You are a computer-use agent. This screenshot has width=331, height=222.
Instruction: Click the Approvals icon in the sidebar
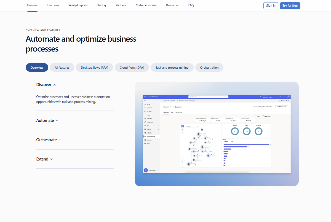(x=145, y=108)
